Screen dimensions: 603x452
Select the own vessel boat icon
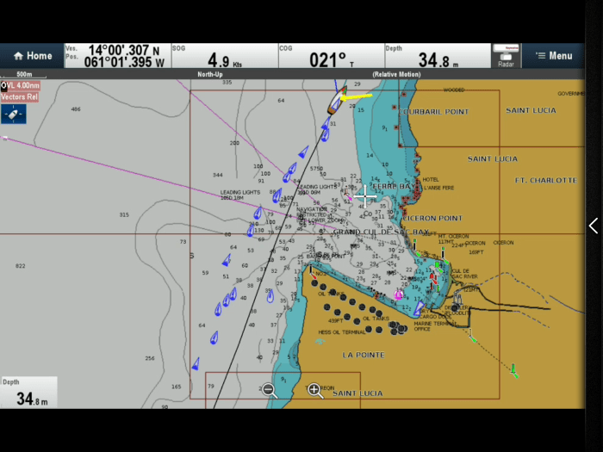[x=334, y=102]
